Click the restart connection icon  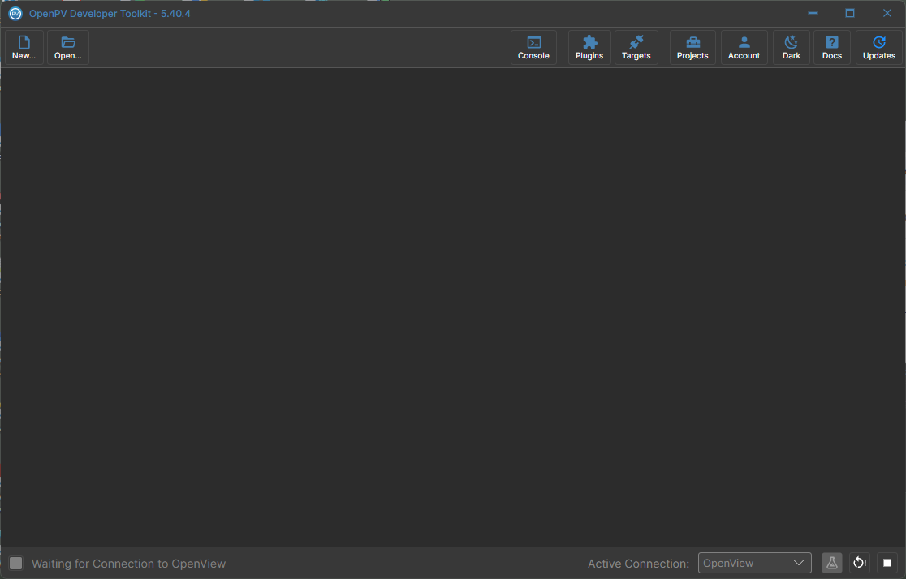[x=860, y=563]
